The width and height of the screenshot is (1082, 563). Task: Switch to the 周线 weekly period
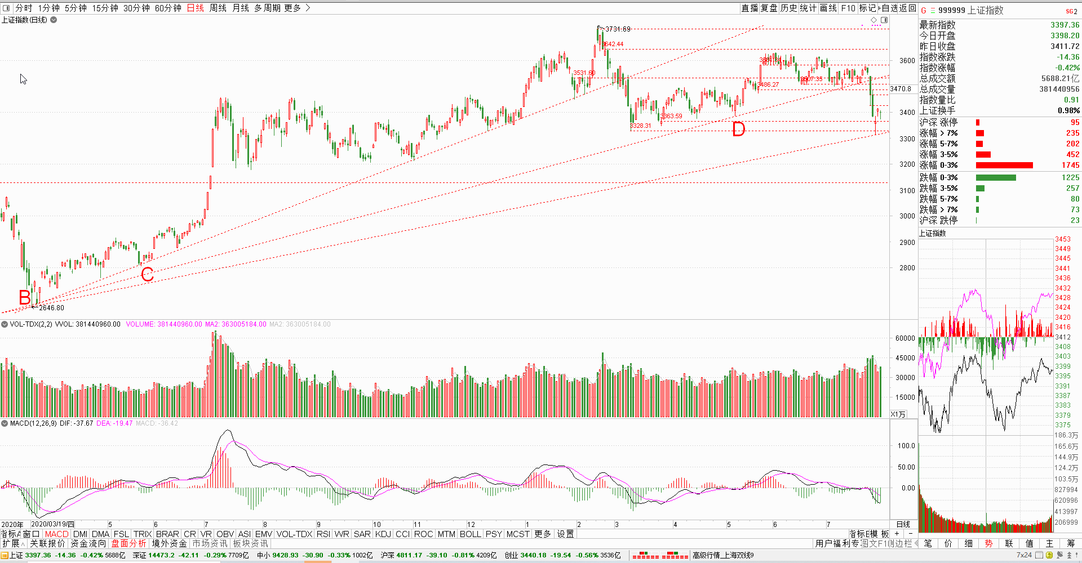218,8
